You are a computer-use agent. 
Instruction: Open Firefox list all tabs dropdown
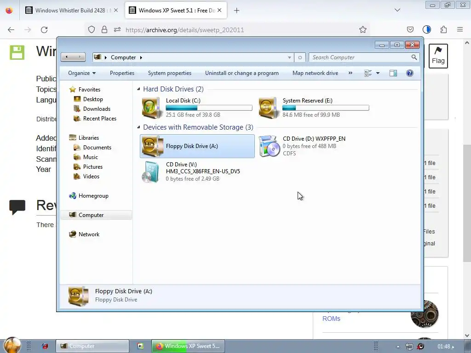tap(397, 10)
